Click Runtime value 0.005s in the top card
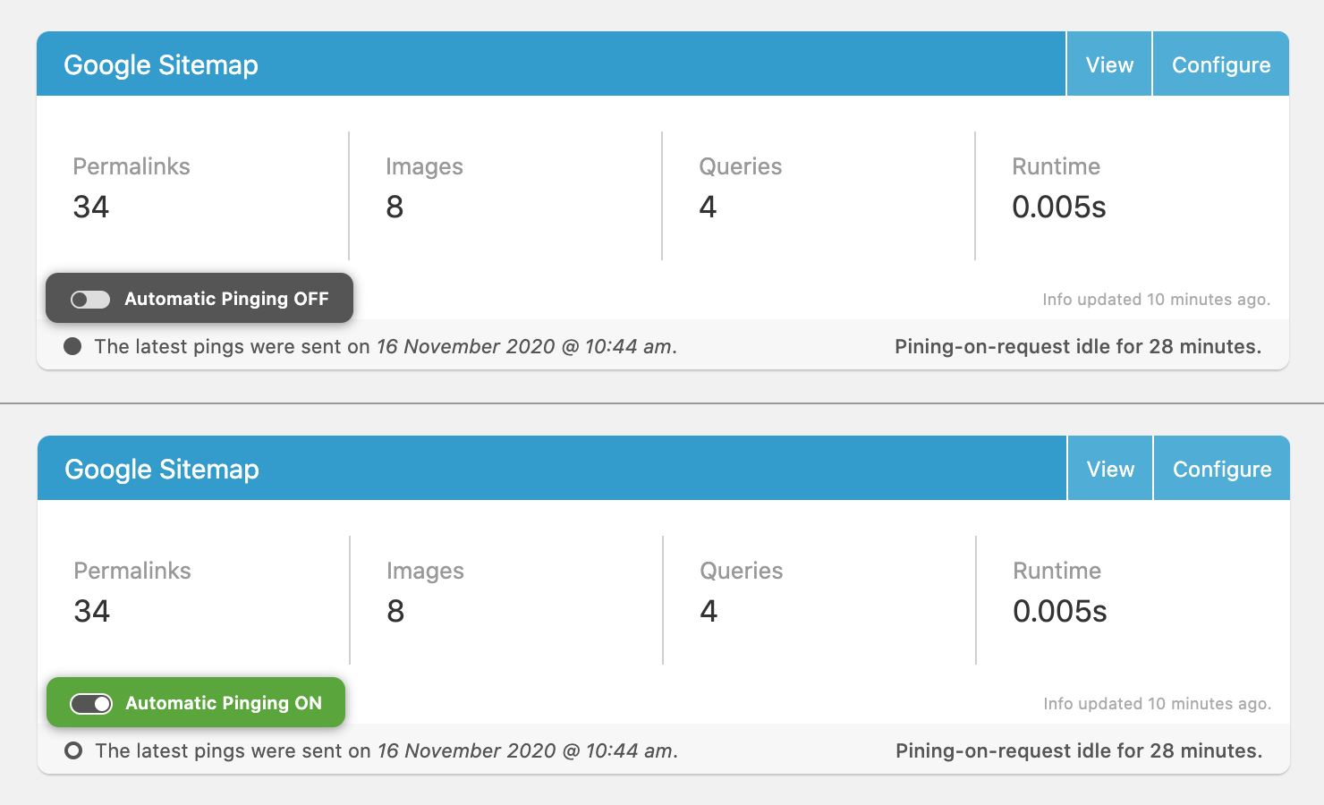The height and width of the screenshot is (805, 1324). tap(1059, 207)
